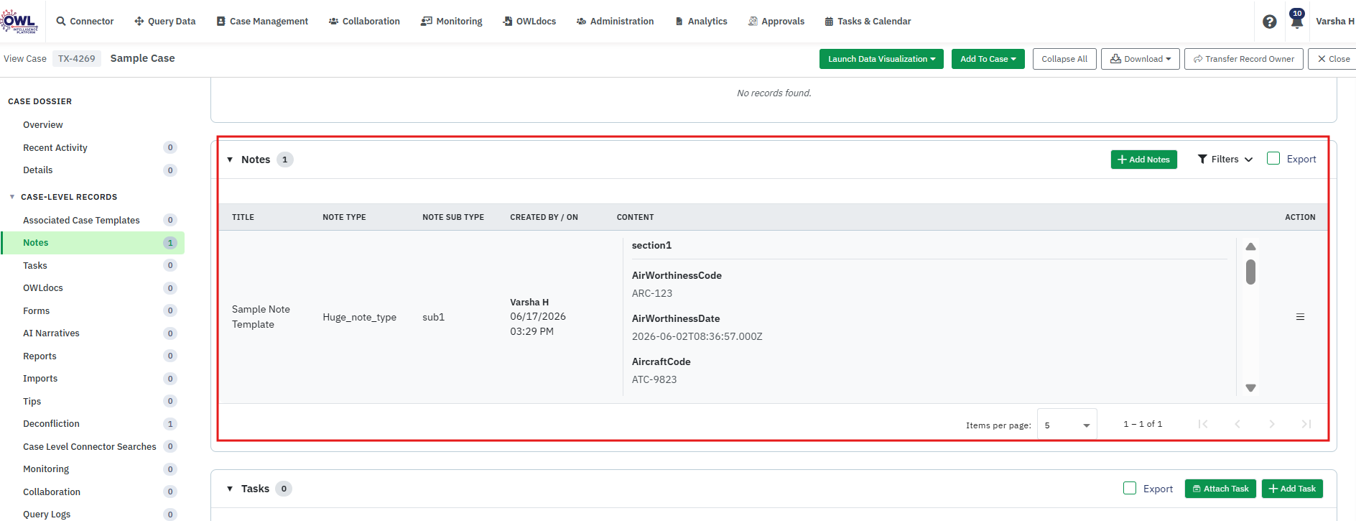Open the Filters dropdown in Notes

point(1225,160)
